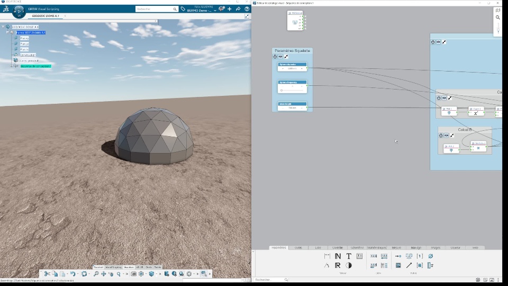
Task: Click the plus Add icon in top bar
Action: [230, 9]
